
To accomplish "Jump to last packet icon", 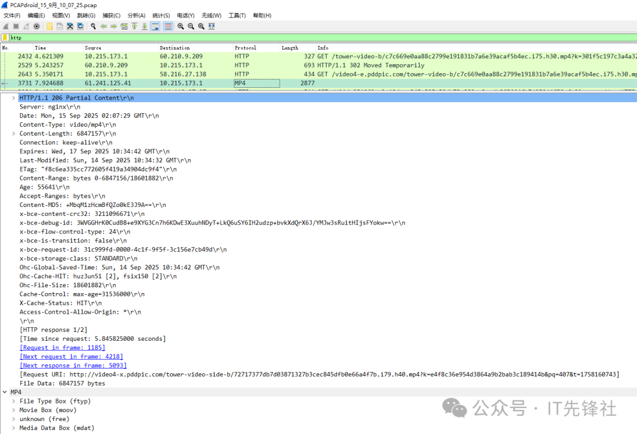I will pos(145,27).
